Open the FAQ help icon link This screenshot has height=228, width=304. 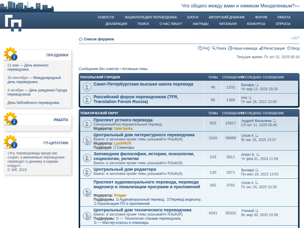click(200, 48)
